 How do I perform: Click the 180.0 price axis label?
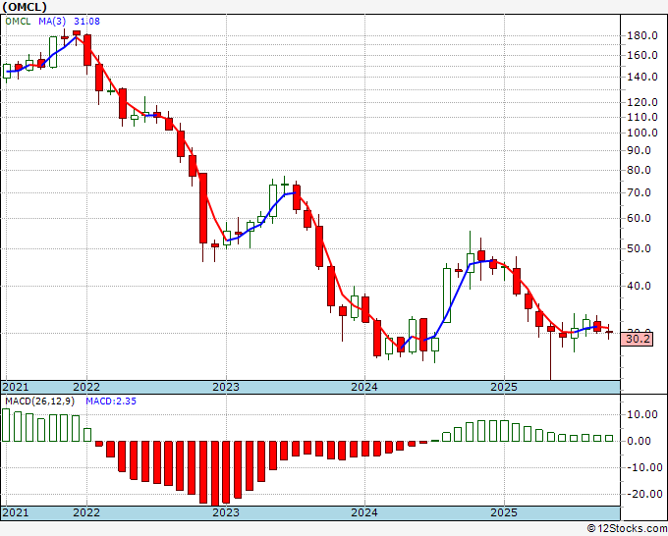pos(642,35)
